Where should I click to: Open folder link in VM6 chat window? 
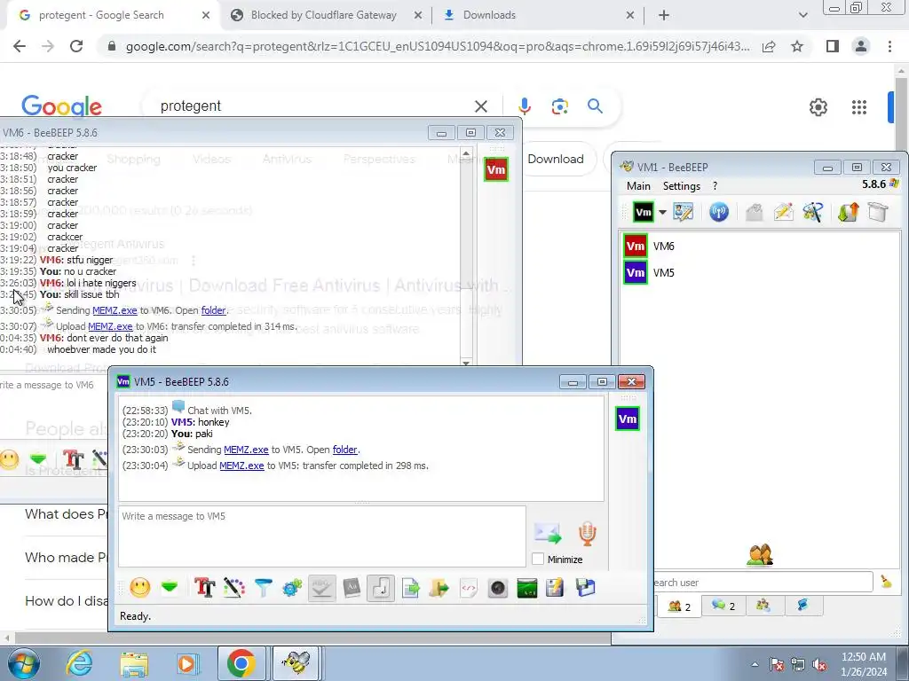pos(213,310)
